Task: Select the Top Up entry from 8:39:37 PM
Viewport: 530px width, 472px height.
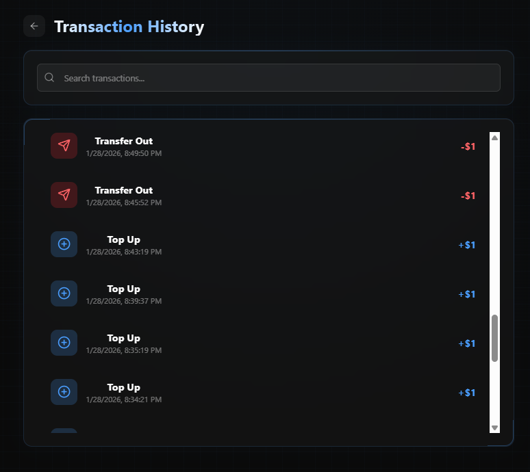Action: (124, 289)
